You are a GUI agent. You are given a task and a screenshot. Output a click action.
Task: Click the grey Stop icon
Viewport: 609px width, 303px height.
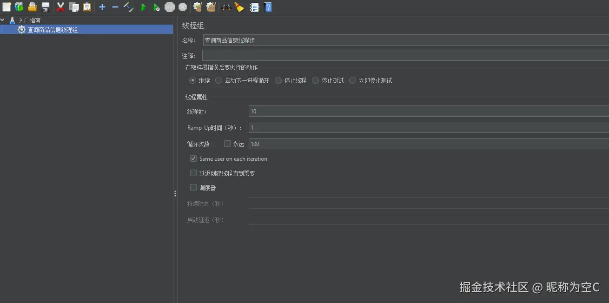pyautogui.click(x=170, y=7)
